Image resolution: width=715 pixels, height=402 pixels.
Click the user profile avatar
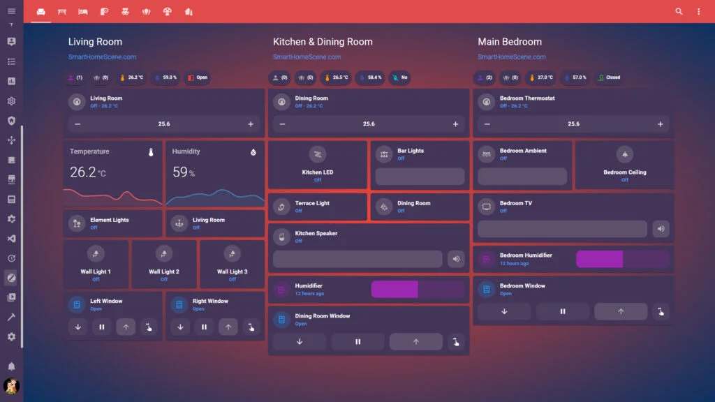[11, 386]
